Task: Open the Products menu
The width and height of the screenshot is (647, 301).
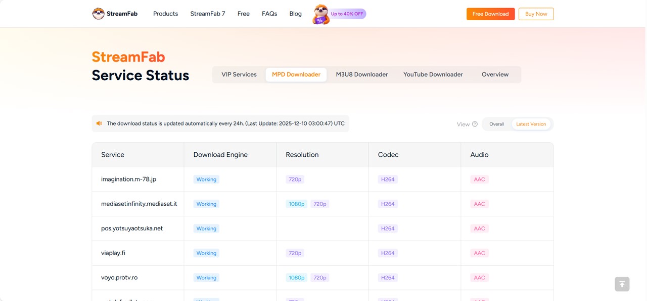Action: coord(165,14)
